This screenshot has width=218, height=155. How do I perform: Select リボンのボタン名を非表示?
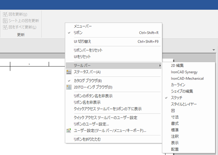(x=114, y=96)
